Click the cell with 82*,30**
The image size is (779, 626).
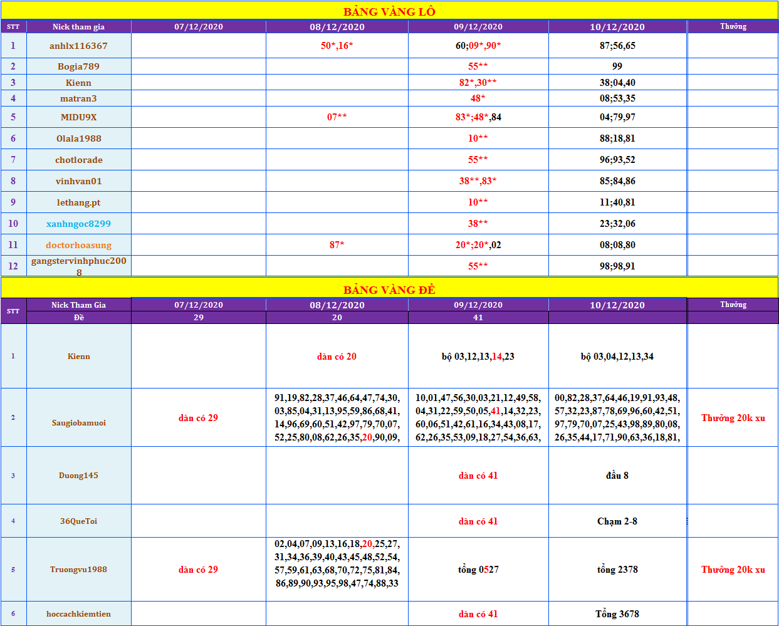pos(478,83)
